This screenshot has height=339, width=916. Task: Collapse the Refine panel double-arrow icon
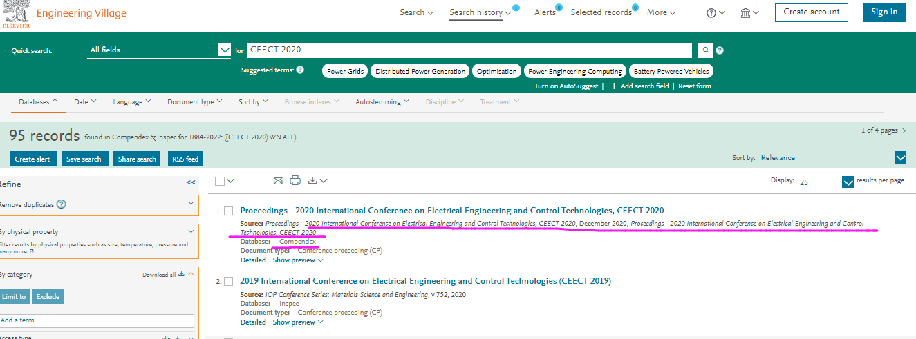191,183
